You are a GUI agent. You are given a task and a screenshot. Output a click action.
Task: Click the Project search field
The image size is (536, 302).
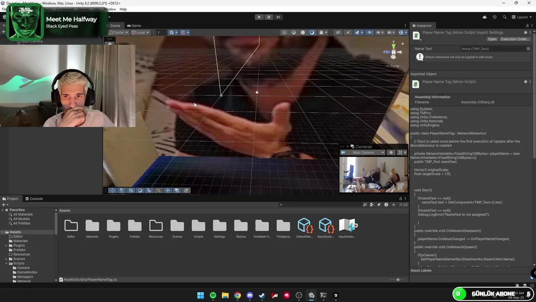[320, 205]
